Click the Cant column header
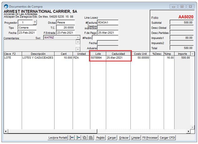The width and height of the screenshot is (198, 144). coord(64,54)
